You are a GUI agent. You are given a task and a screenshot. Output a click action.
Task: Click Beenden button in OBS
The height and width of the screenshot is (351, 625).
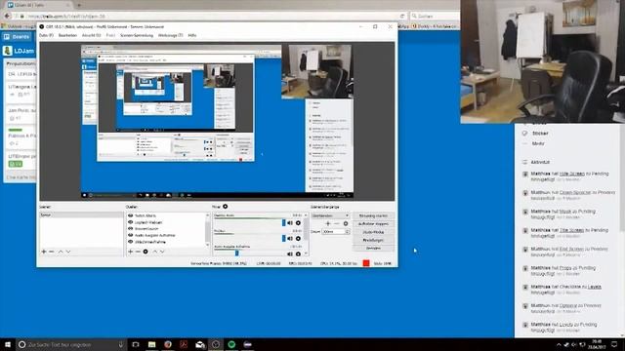373,249
